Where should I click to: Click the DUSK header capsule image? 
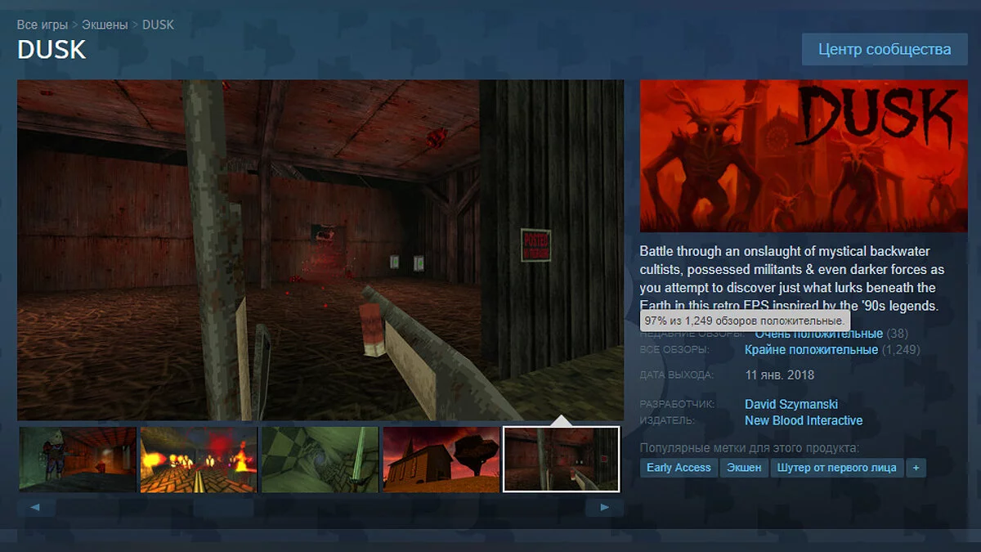(802, 156)
